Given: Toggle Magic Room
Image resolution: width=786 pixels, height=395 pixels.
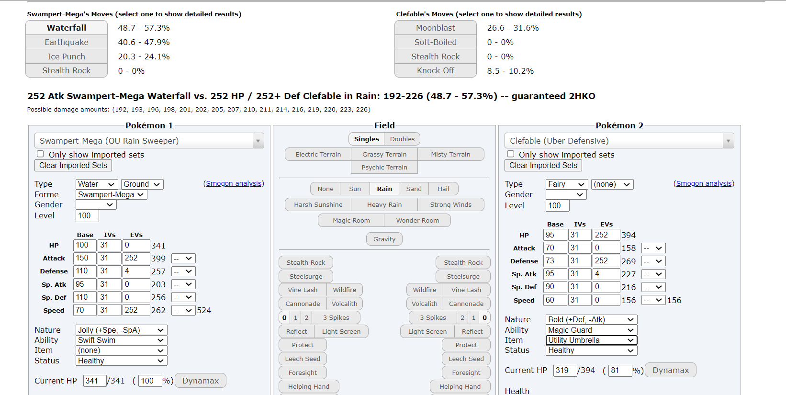Looking at the screenshot, I should click(x=351, y=220).
